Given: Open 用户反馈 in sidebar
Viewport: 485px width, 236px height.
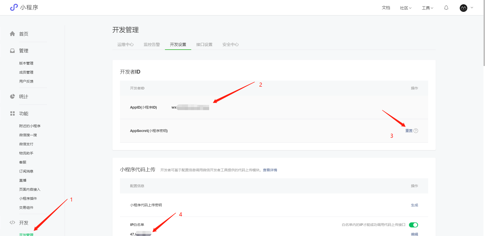Looking at the screenshot, I should click(26, 81).
